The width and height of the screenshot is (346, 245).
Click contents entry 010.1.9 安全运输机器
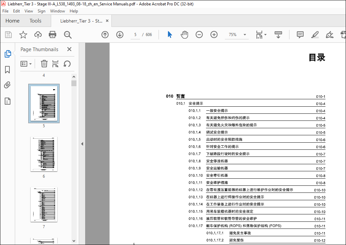(208, 168)
